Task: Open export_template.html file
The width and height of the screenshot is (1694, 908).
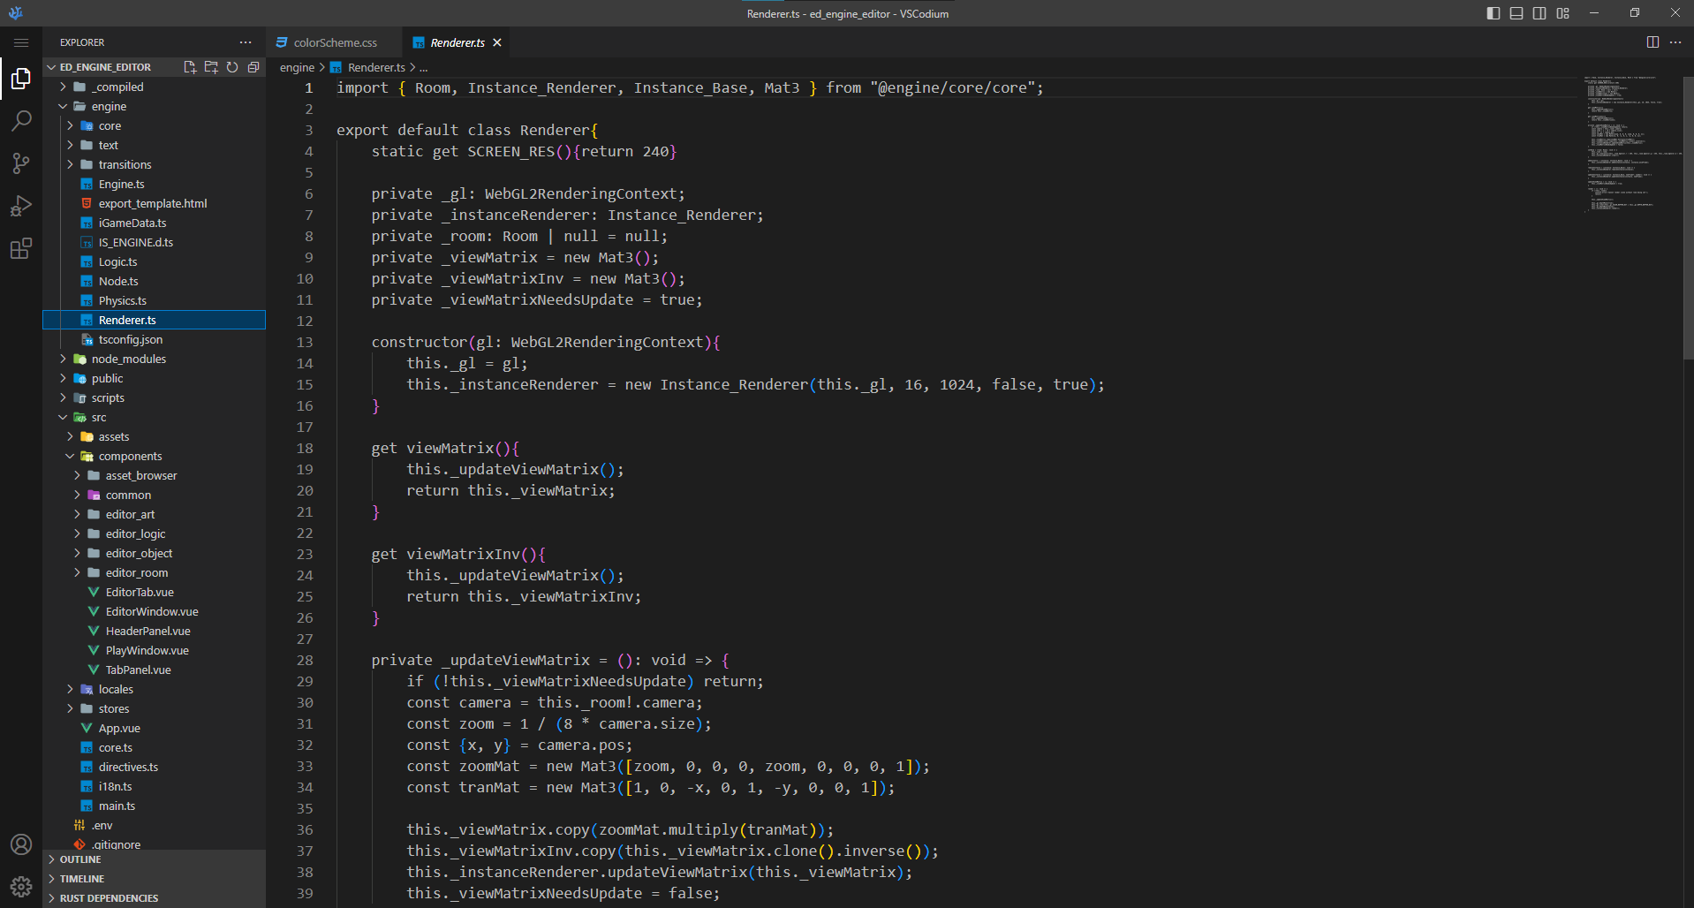Action: click(155, 203)
